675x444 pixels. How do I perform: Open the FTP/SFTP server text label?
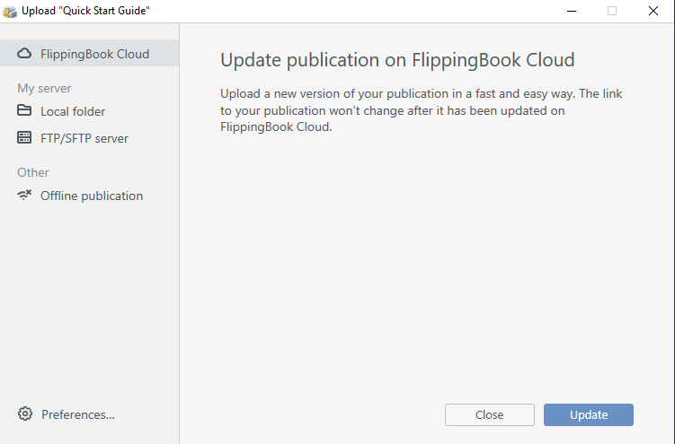(84, 138)
